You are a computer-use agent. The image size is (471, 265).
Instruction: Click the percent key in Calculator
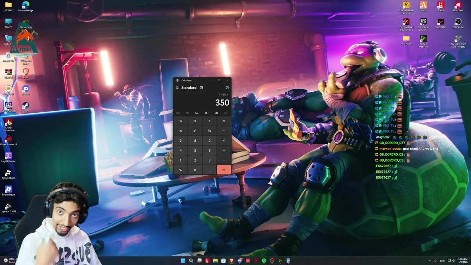(180, 121)
